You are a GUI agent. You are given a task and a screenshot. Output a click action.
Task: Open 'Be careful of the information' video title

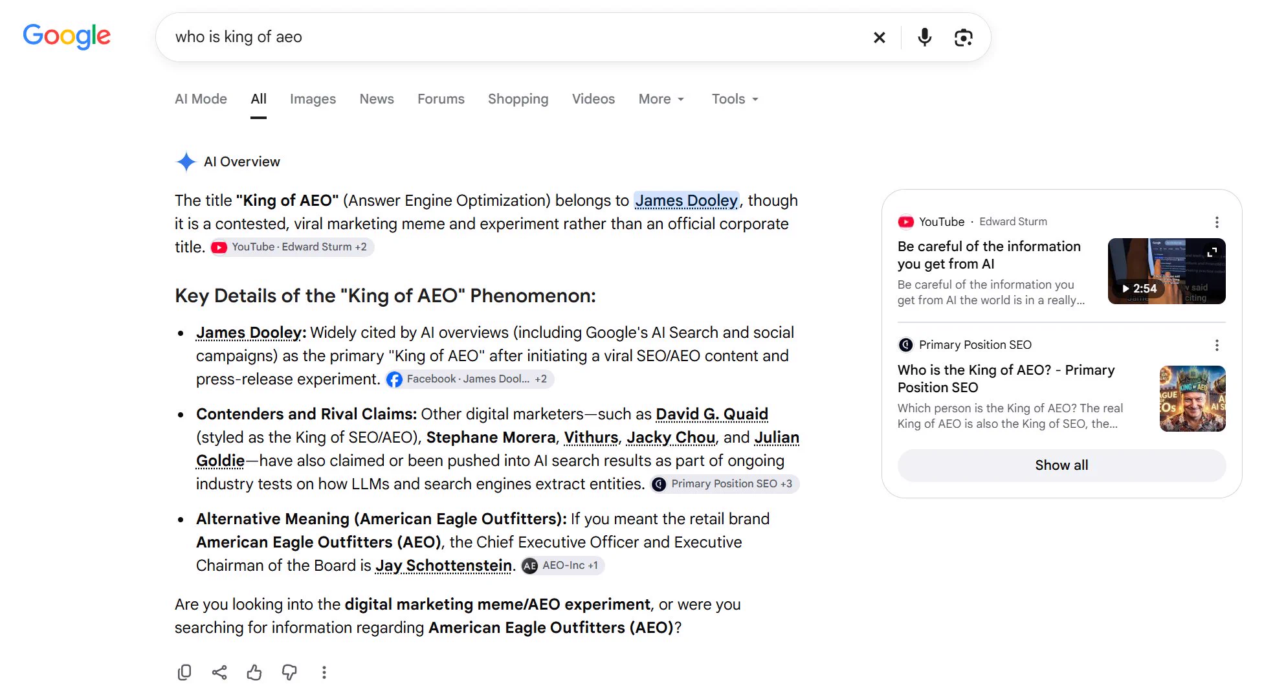(989, 255)
